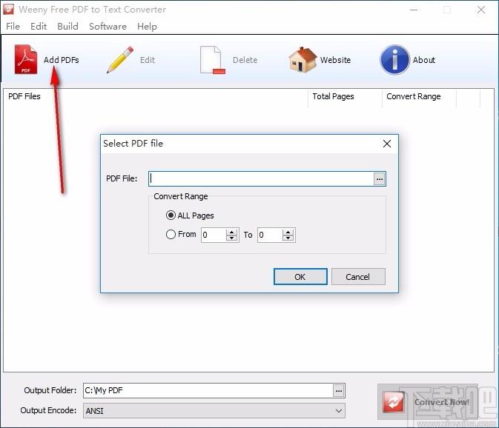
Task: Click the To page number field
Action: (x=270, y=235)
